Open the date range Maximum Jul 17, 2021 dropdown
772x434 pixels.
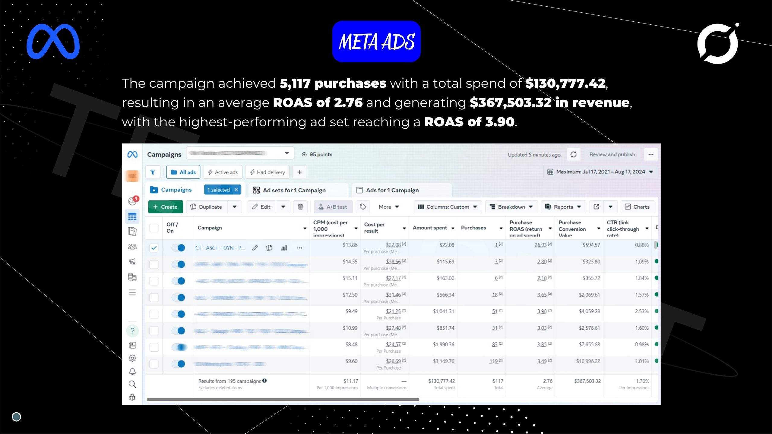[600, 172]
